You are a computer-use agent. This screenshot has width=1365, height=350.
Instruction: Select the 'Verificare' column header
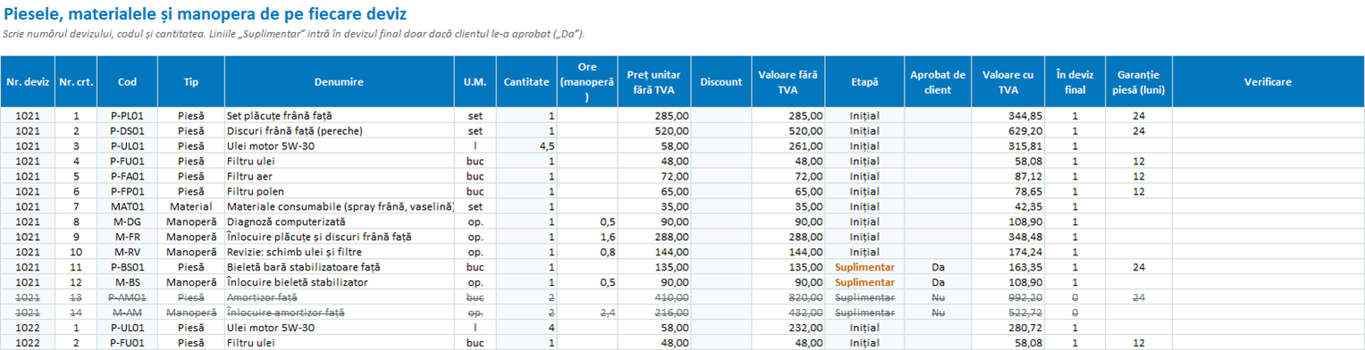tap(1268, 81)
